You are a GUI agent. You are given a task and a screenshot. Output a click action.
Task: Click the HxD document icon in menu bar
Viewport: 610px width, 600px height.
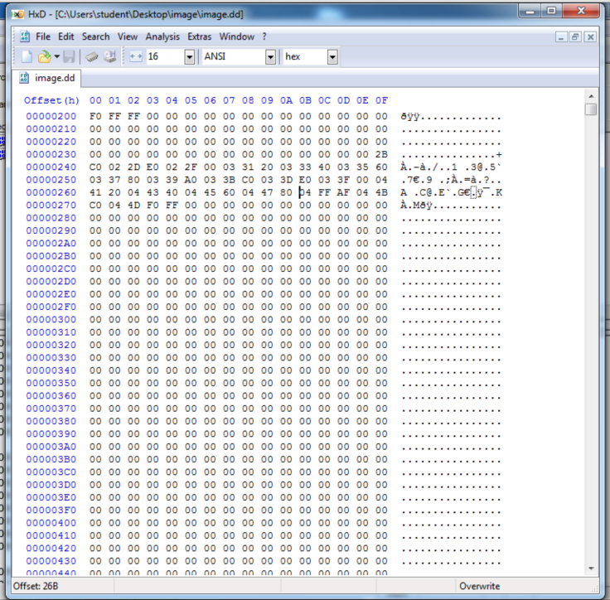coord(25,36)
